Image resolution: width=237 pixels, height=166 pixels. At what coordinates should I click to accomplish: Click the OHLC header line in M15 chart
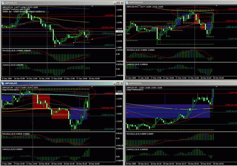pos(145,7)
